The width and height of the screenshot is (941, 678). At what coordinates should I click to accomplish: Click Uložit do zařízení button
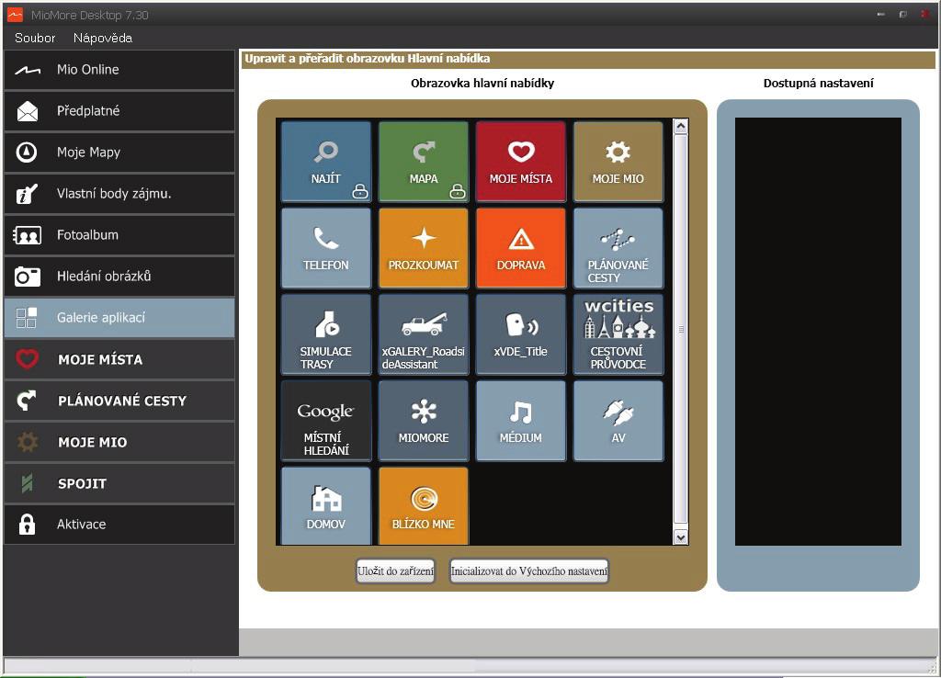[395, 571]
